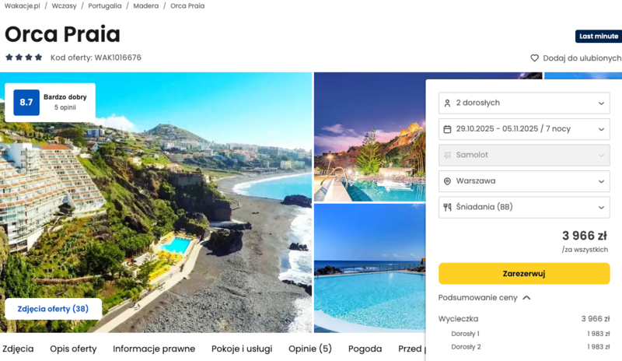Go to the Opinie (5) tab
The image size is (622, 361).
click(x=309, y=349)
